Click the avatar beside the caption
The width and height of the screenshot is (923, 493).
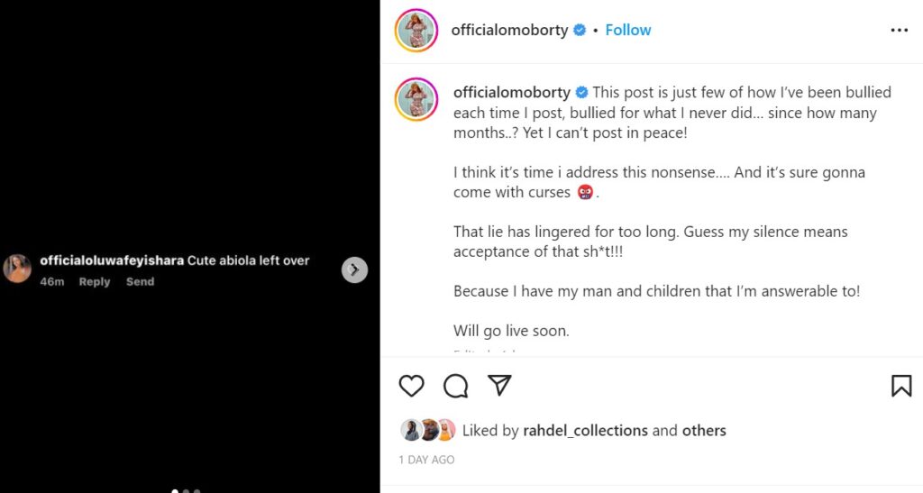pyautogui.click(x=416, y=99)
